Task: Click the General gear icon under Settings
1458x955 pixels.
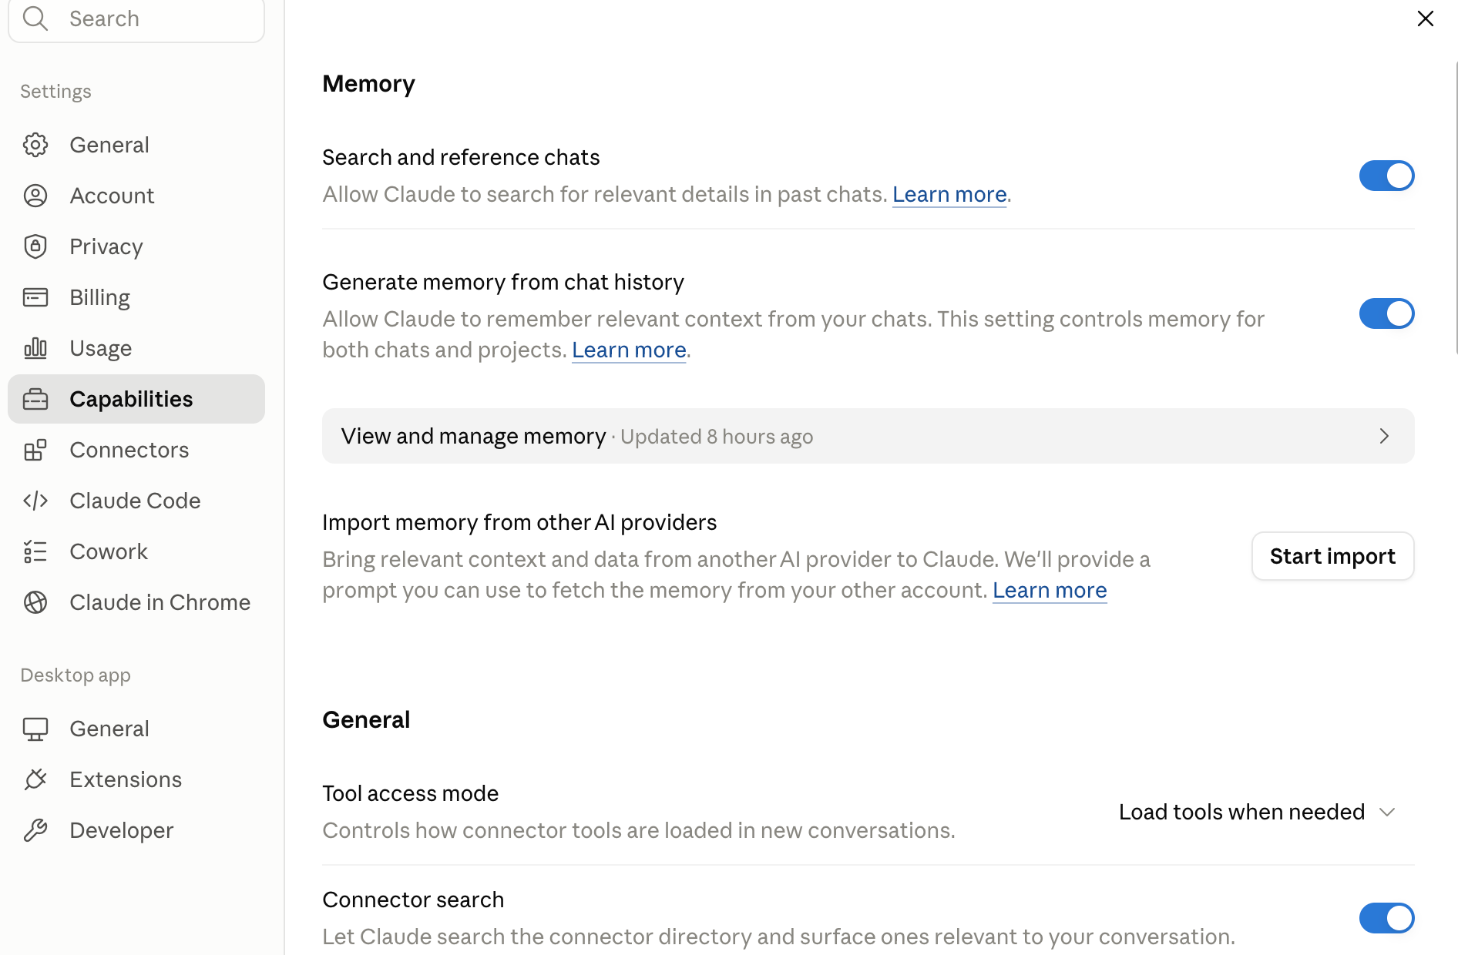Action: [35, 145]
